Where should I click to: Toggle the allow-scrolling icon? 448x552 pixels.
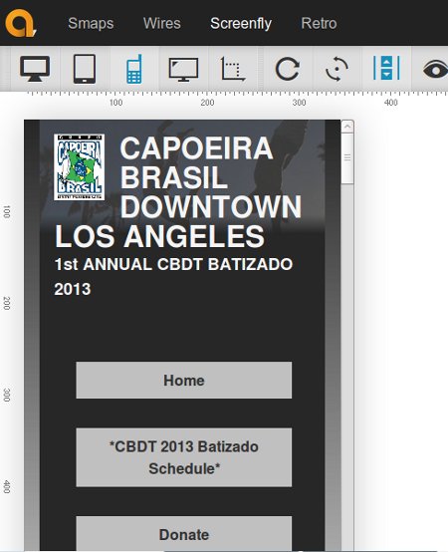pos(386,68)
